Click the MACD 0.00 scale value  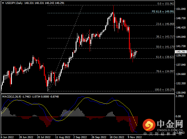pos(178,116)
